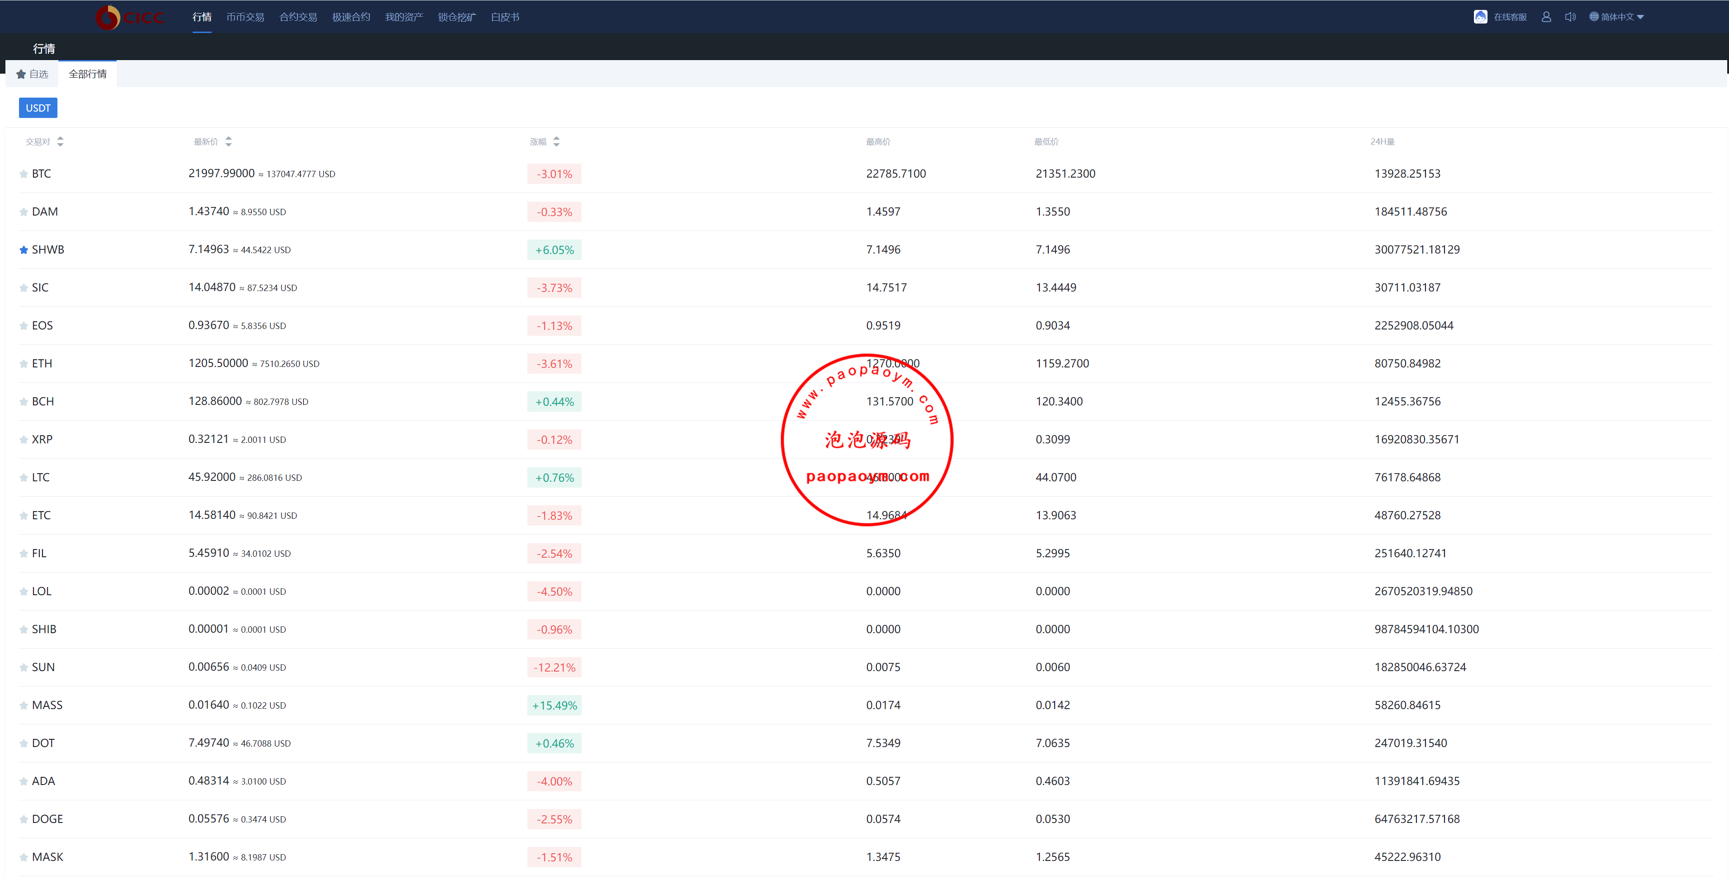The height and width of the screenshot is (879, 1729).
Task: Click the CICC logo icon
Action: [x=108, y=18]
